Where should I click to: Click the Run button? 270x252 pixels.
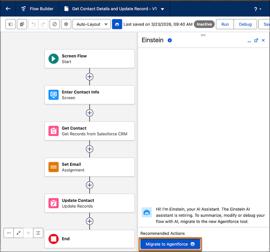[x=225, y=24]
